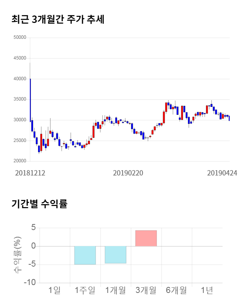Viewport: 241px width, 305px height.
Task: Select the -10 return axis label
Action: pos(30,283)
